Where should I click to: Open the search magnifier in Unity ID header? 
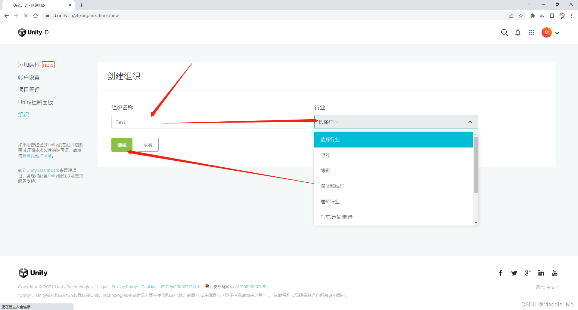click(504, 32)
